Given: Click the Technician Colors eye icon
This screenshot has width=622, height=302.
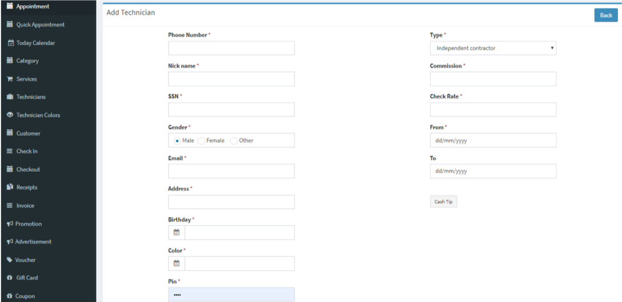Looking at the screenshot, I should [x=10, y=115].
